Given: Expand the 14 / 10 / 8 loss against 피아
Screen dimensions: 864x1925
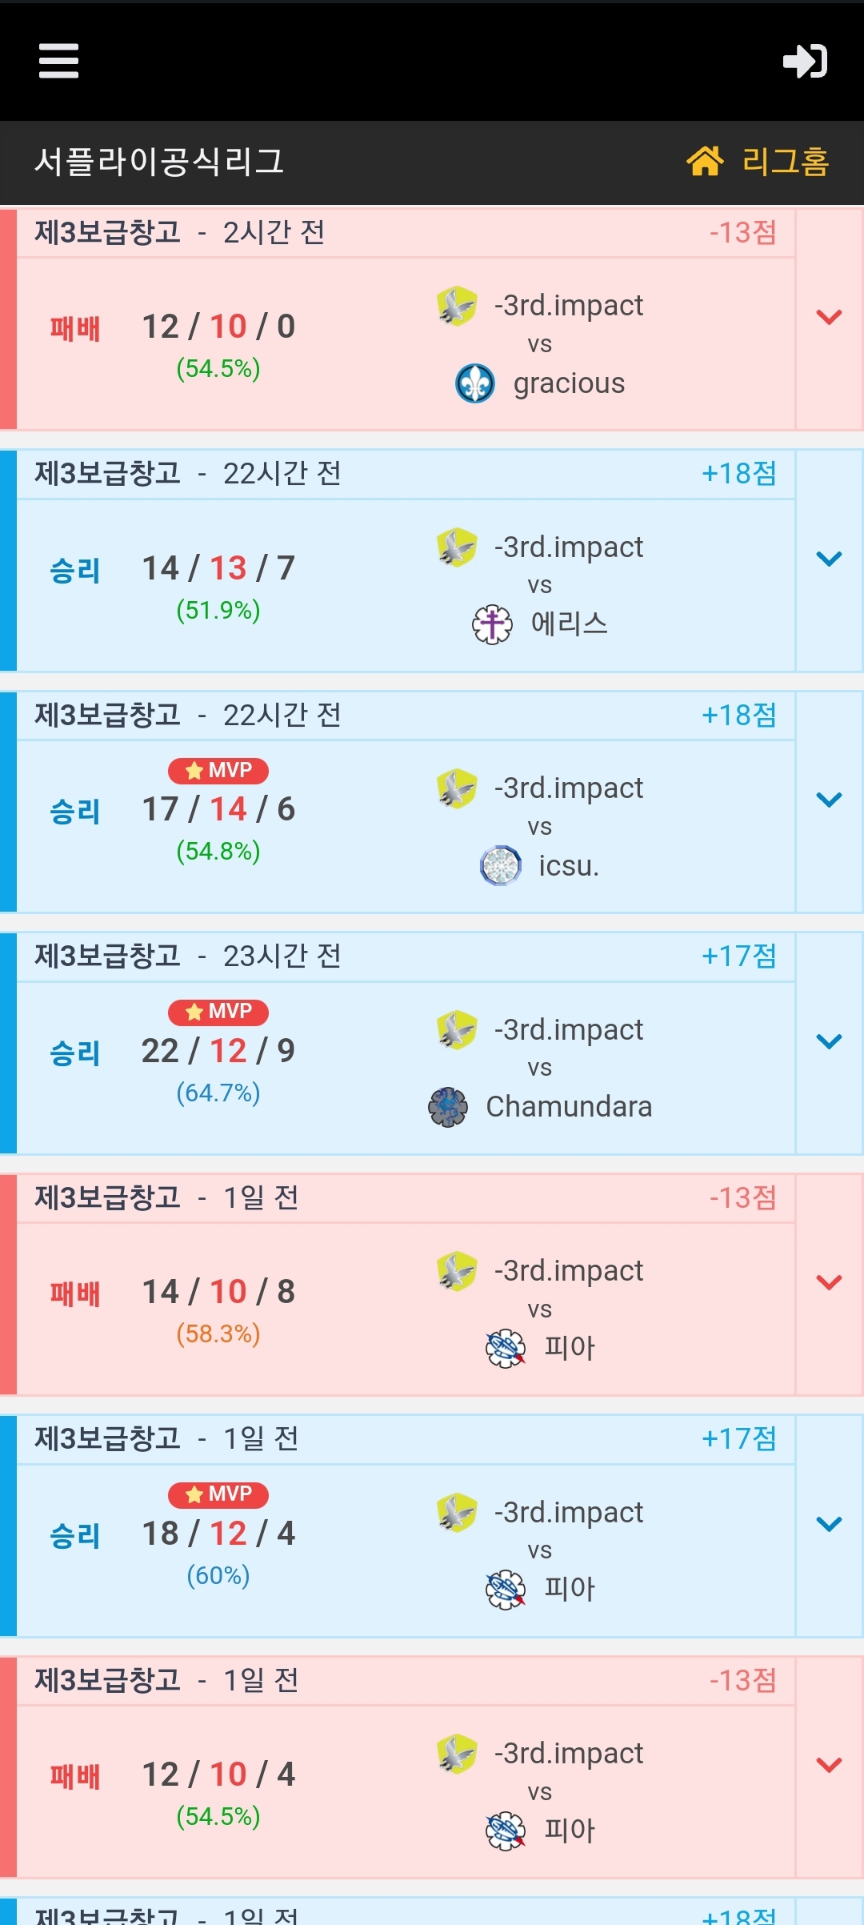Looking at the screenshot, I should [829, 1282].
